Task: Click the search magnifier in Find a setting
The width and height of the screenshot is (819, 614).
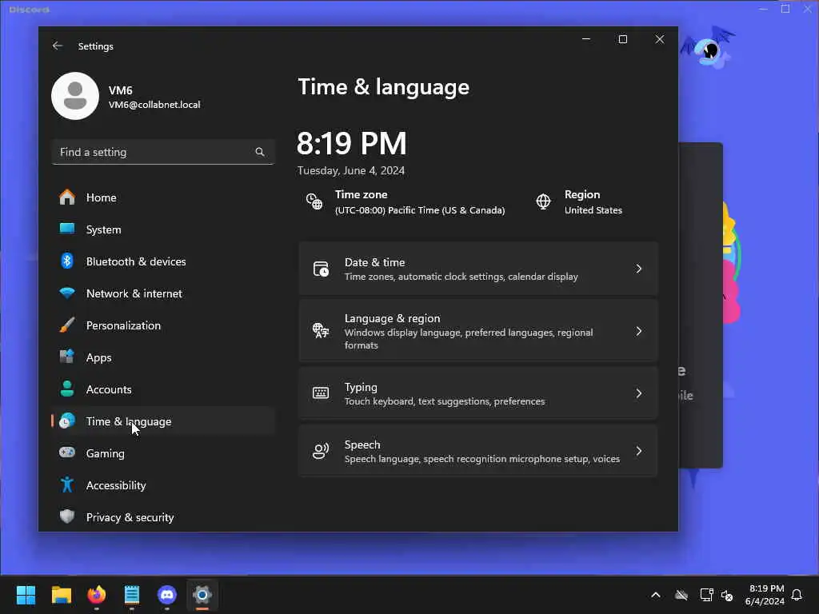Action: [260, 152]
